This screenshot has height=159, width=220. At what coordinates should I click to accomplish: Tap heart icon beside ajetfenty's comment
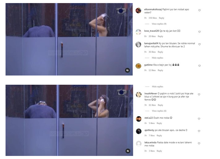pyautogui.click(x=199, y=131)
